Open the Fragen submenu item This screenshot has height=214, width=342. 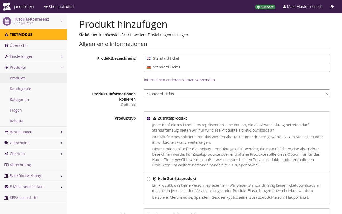[x=33, y=110]
